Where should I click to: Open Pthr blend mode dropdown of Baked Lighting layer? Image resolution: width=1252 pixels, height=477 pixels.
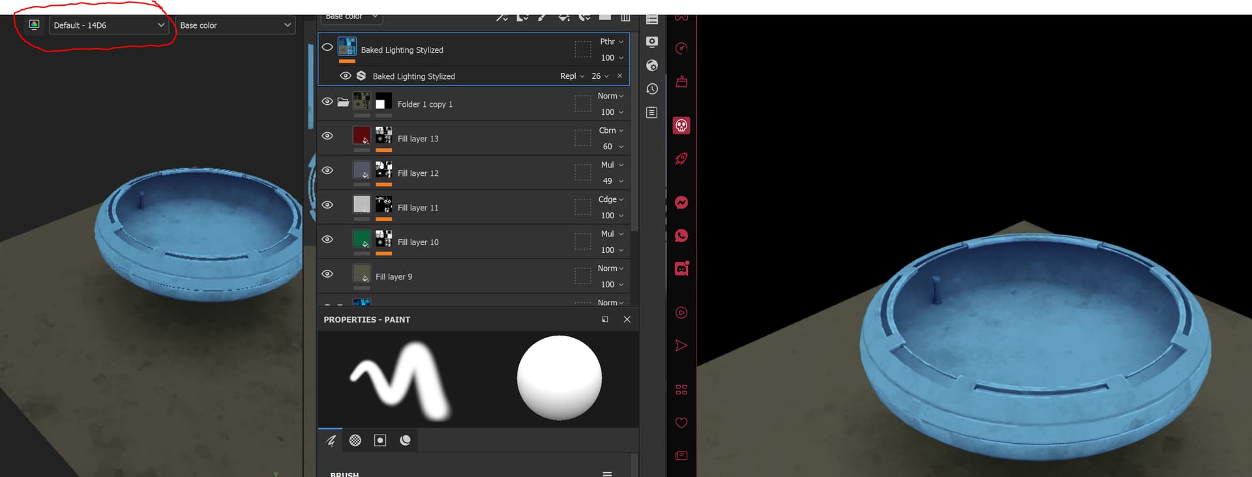coord(612,42)
